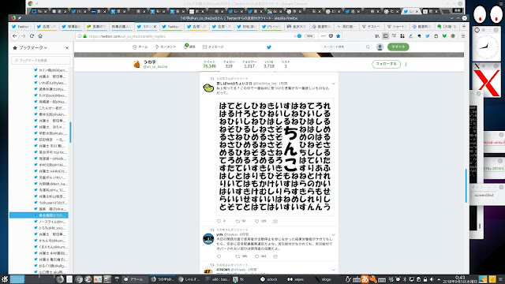
Task: Click the volume speaker tray icon
Action: tap(432, 279)
